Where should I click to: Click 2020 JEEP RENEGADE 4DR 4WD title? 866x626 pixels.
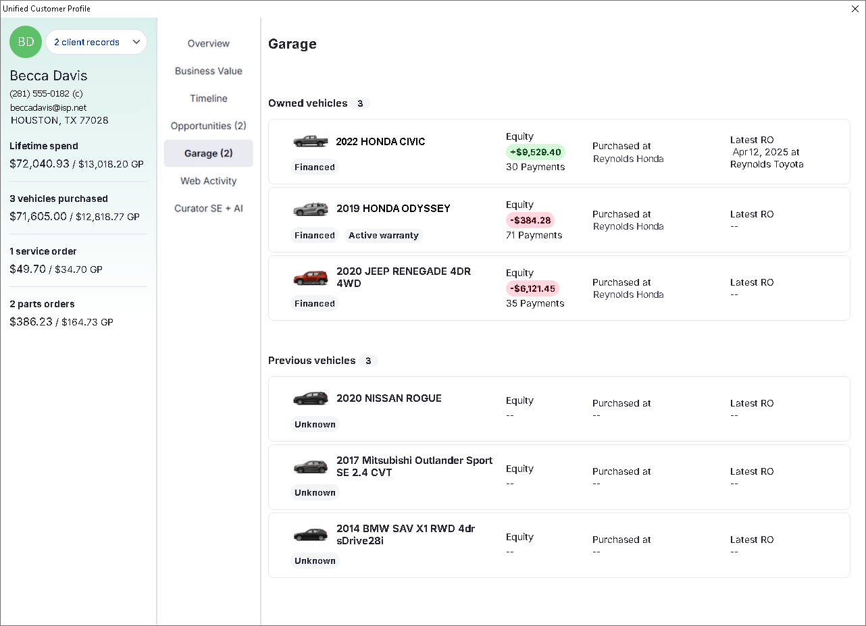pos(403,278)
